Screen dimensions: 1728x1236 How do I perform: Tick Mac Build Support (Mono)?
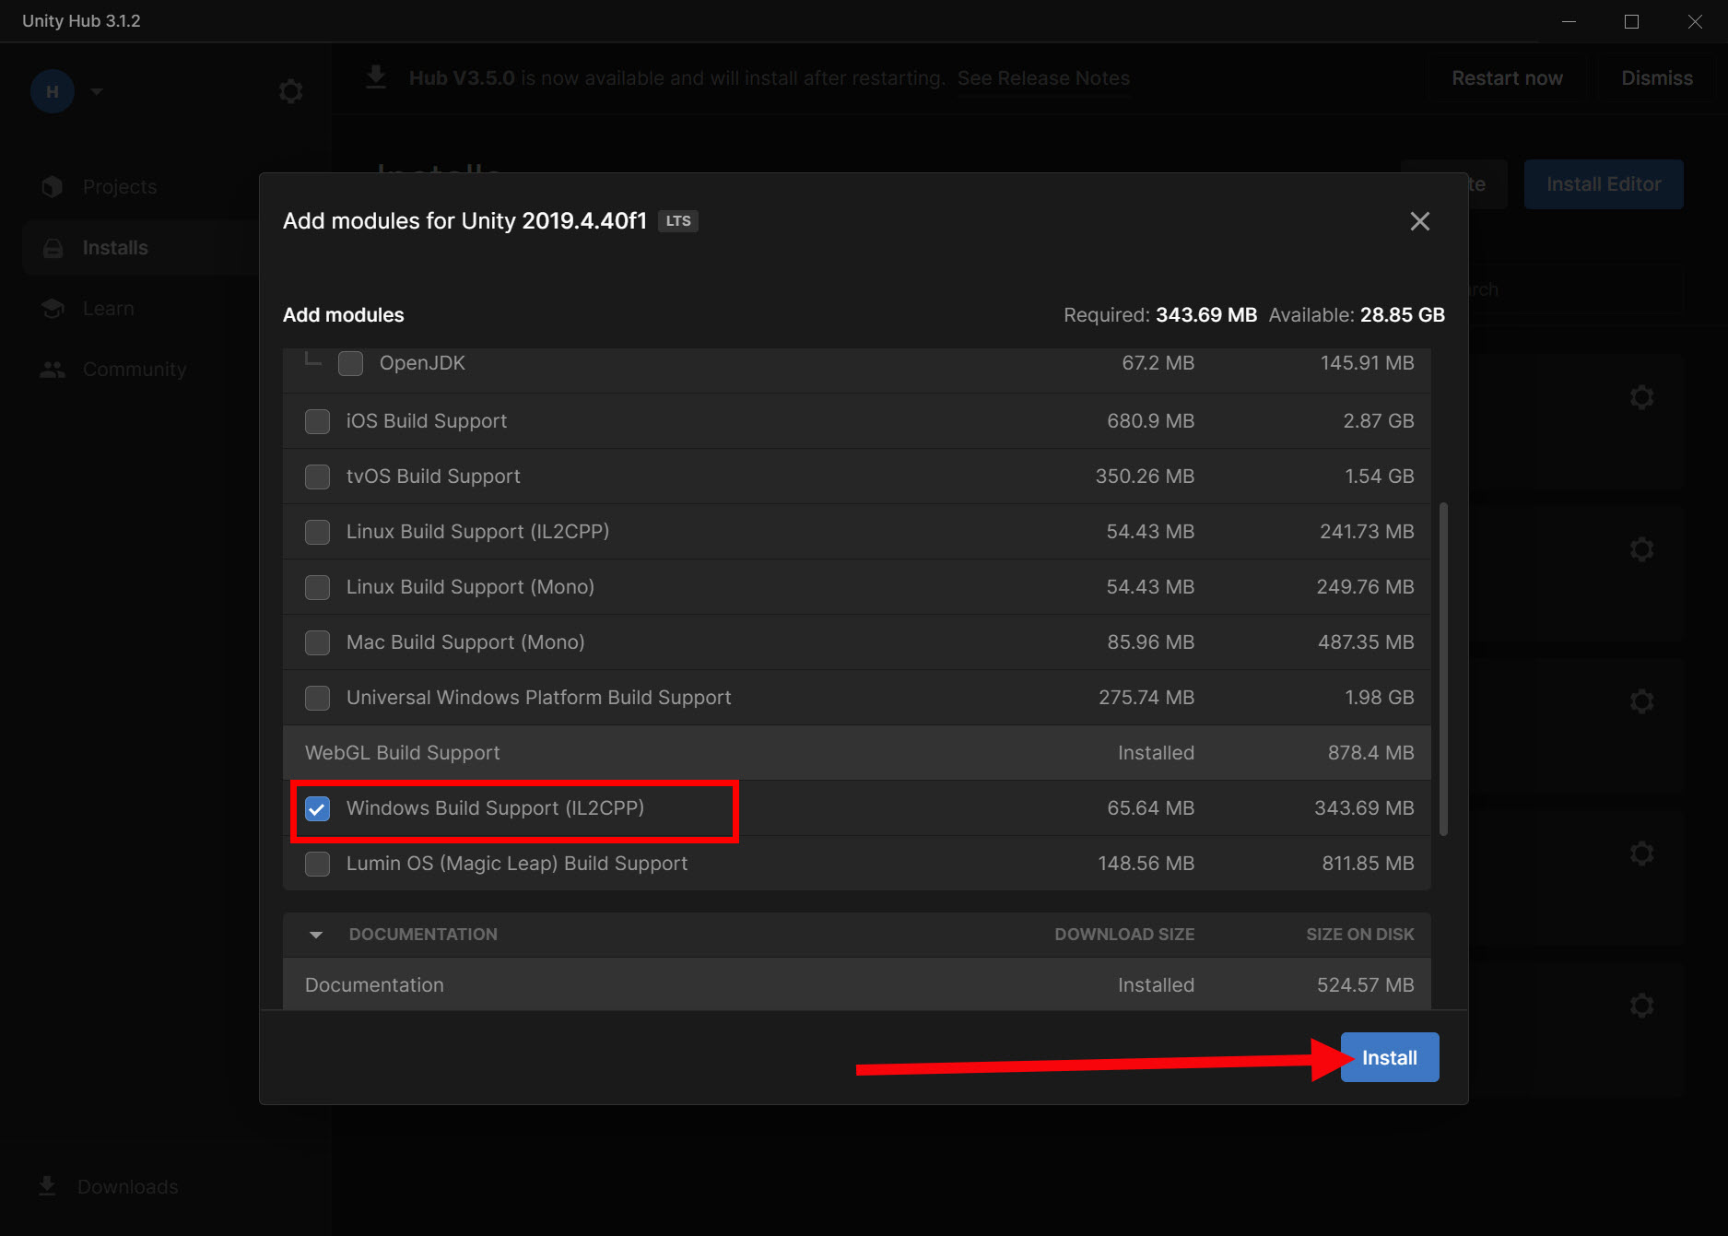[317, 642]
